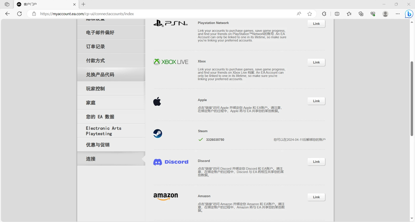Open Bing Copilot sidebar icon

409,14
